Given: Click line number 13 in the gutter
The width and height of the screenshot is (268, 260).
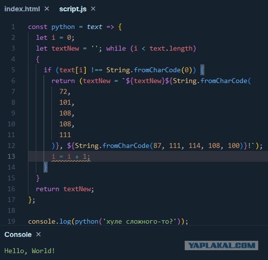Looking at the screenshot, I should coord(11,157).
